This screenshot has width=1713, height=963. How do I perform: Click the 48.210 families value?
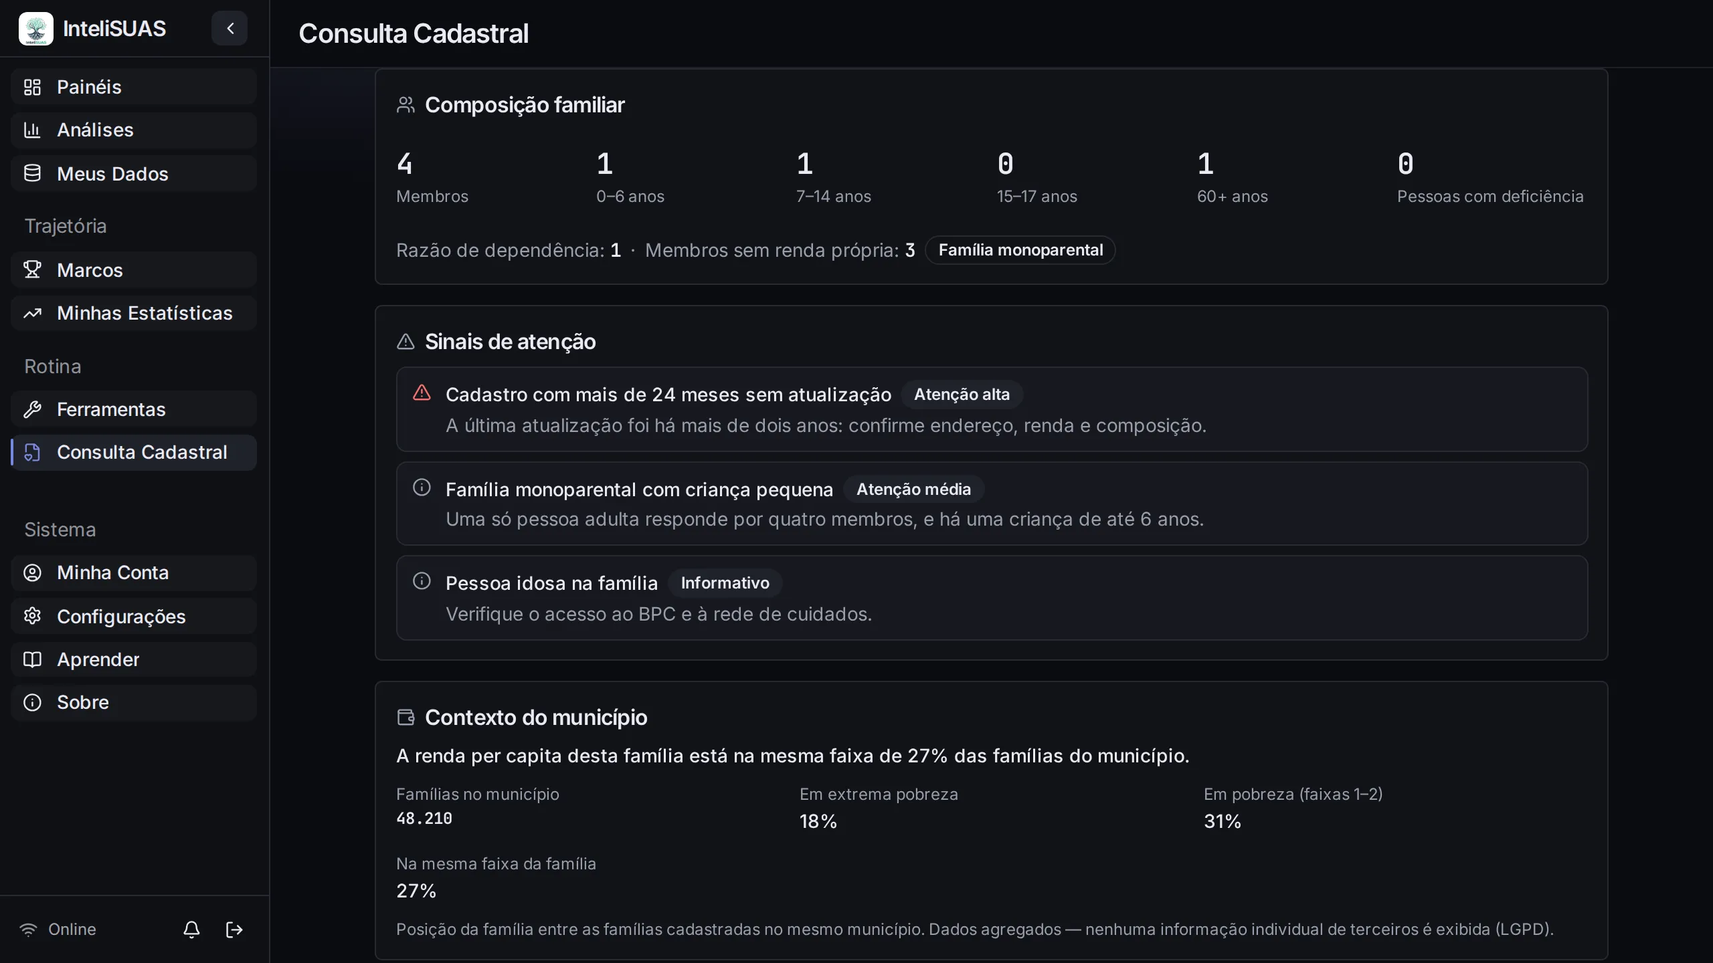click(424, 819)
